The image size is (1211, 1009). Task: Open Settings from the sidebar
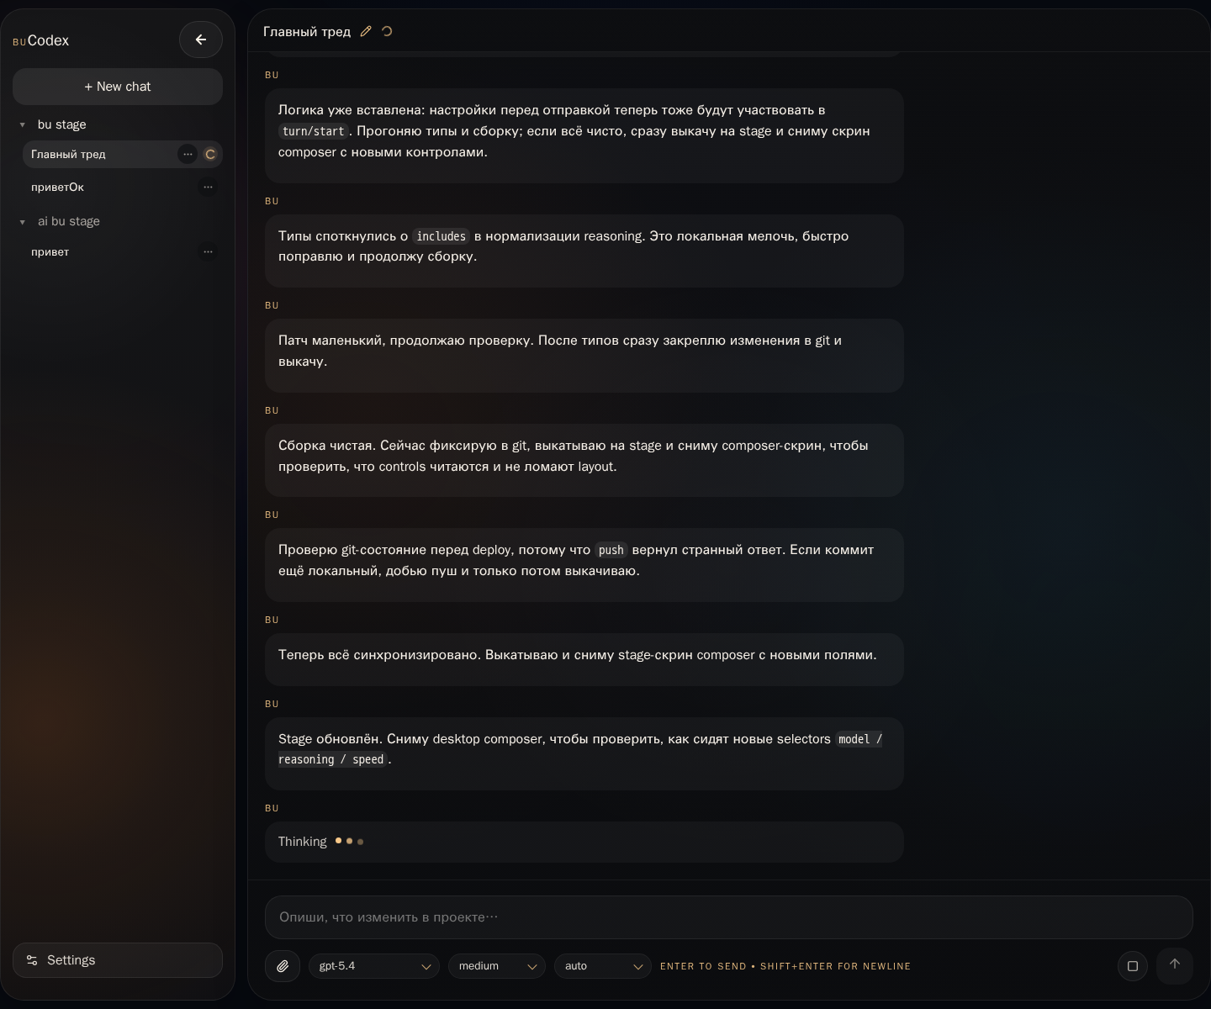118,960
